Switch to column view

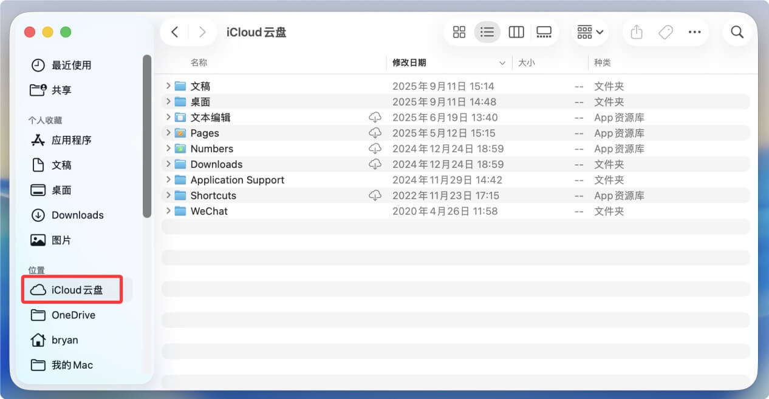516,32
